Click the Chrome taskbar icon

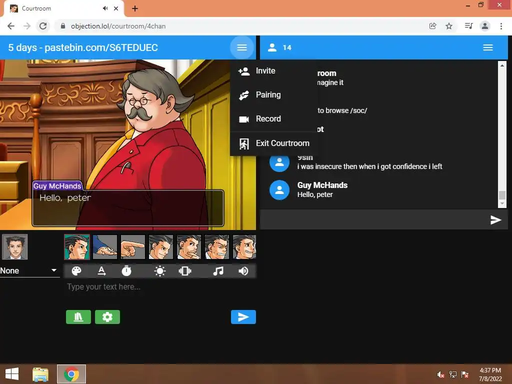click(x=71, y=374)
